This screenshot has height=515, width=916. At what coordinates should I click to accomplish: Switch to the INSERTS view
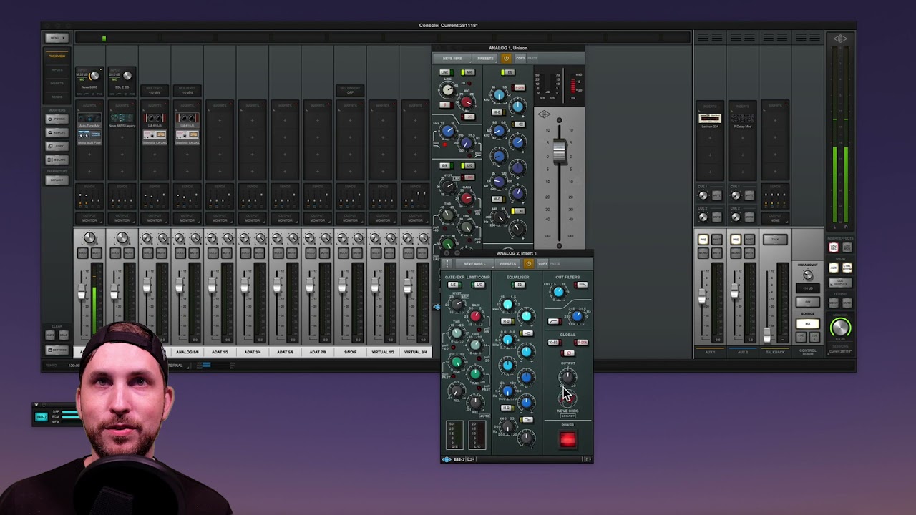coord(57,83)
